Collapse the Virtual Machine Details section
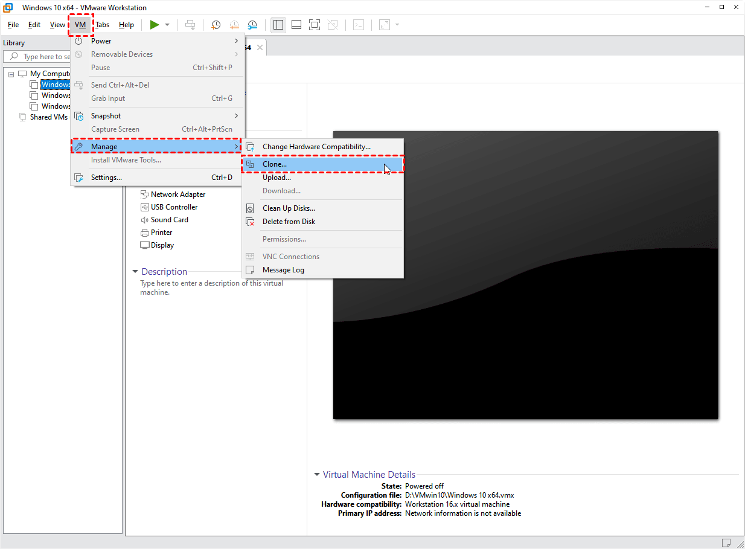Image resolution: width=745 pixels, height=549 pixels. tap(317, 475)
